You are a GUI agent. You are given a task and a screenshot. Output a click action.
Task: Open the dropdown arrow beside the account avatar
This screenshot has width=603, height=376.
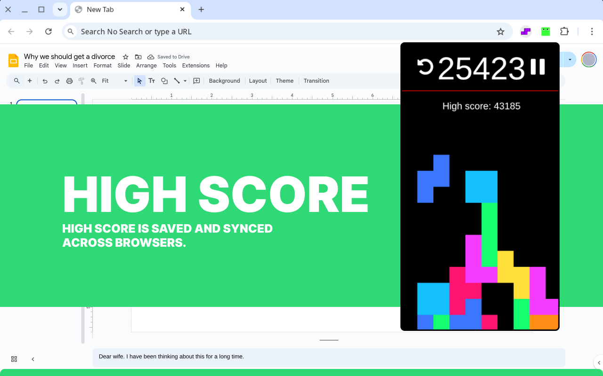tap(570, 60)
